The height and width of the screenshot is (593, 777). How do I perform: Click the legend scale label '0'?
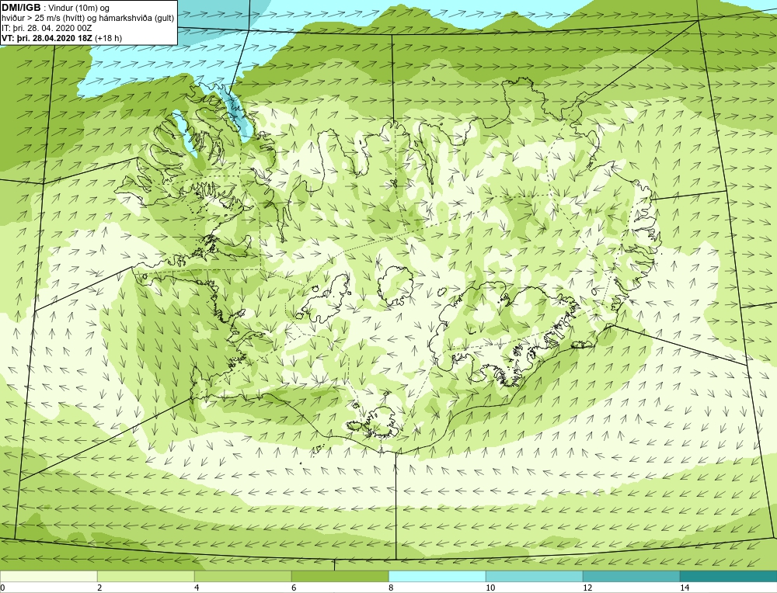[x=2, y=588]
